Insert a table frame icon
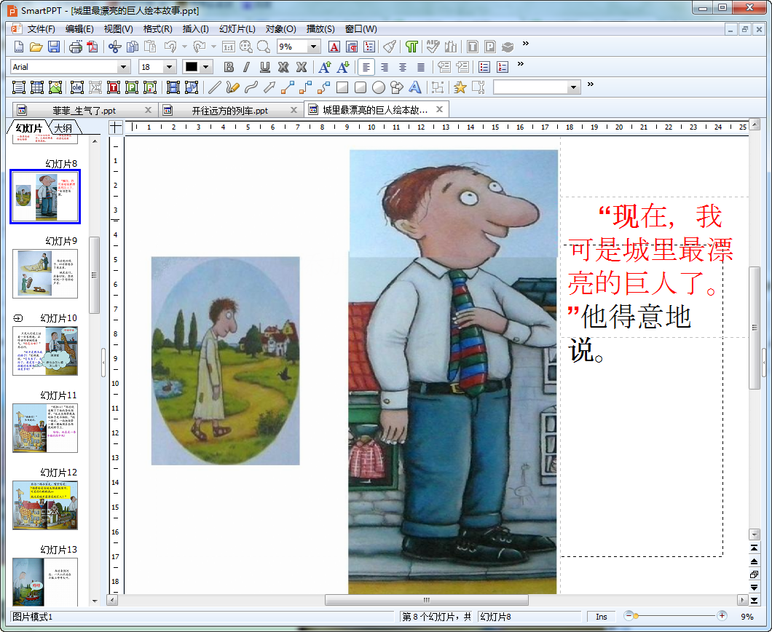The image size is (772, 632). click(x=37, y=87)
